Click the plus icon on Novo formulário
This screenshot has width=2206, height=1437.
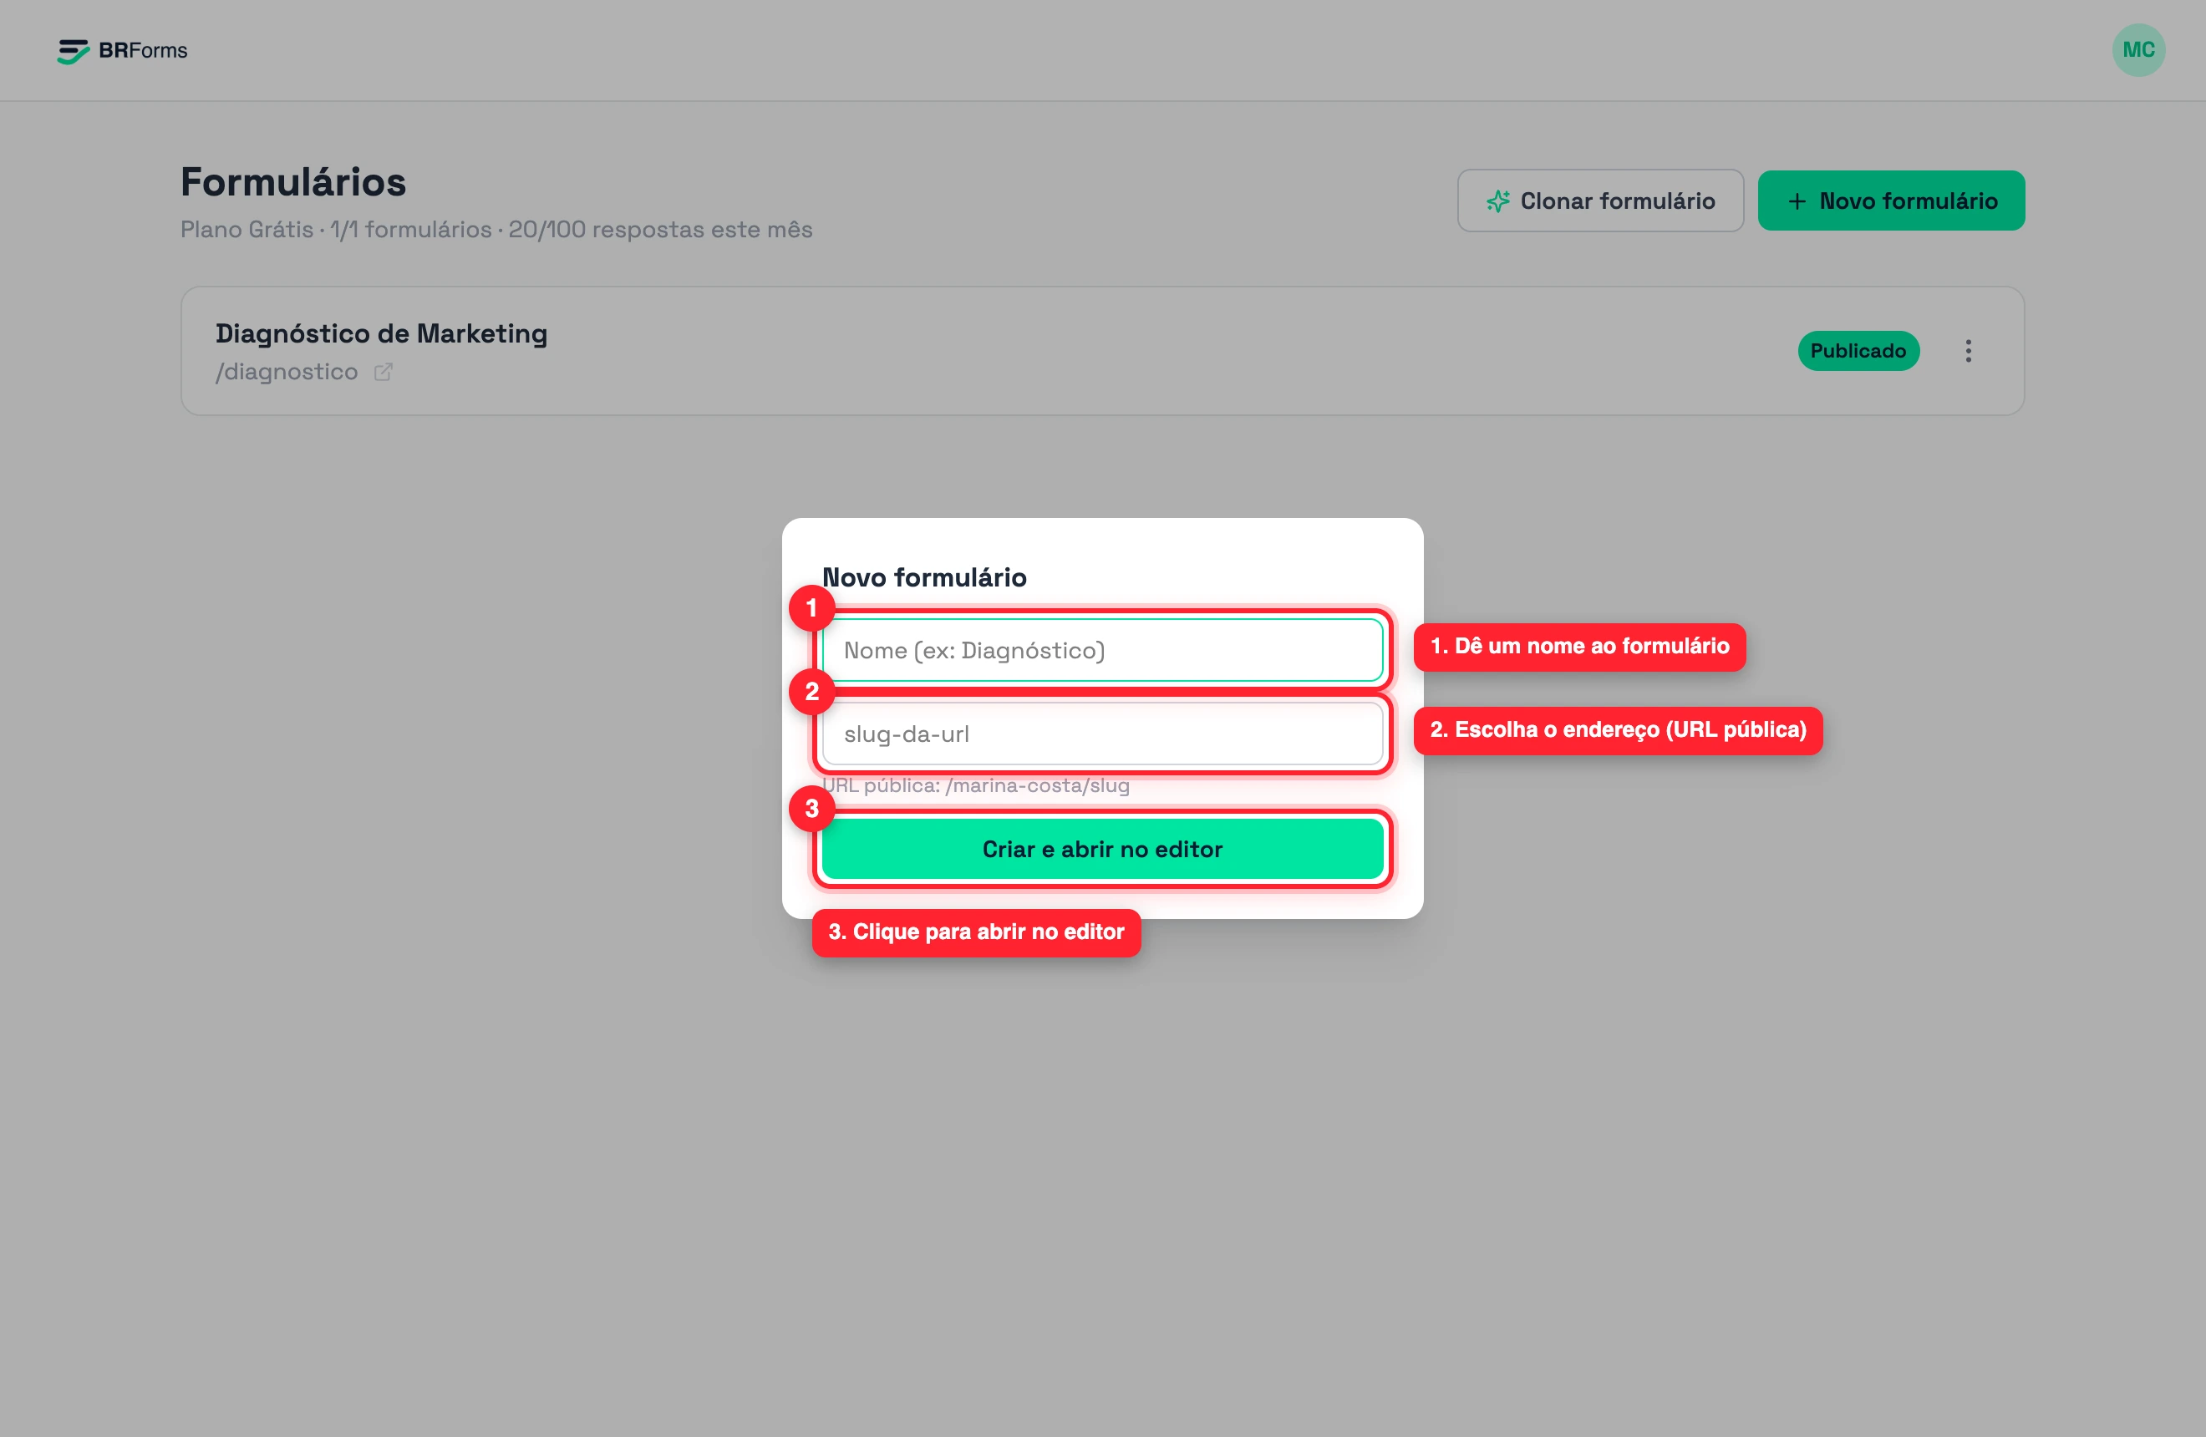(1797, 201)
